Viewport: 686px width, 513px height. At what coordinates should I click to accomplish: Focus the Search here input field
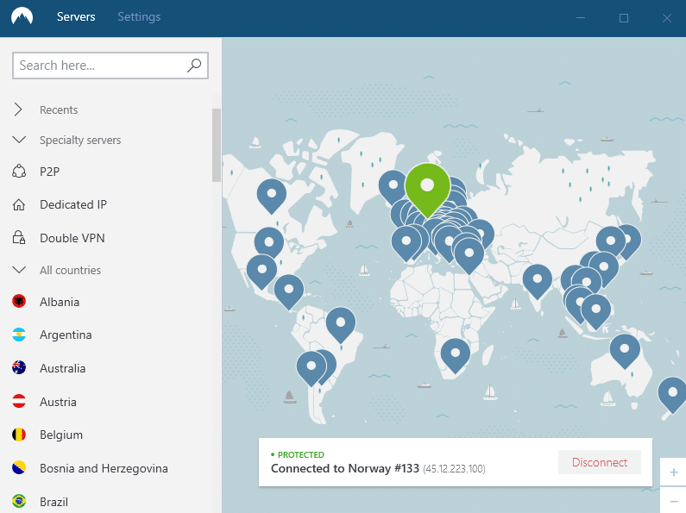(110, 66)
